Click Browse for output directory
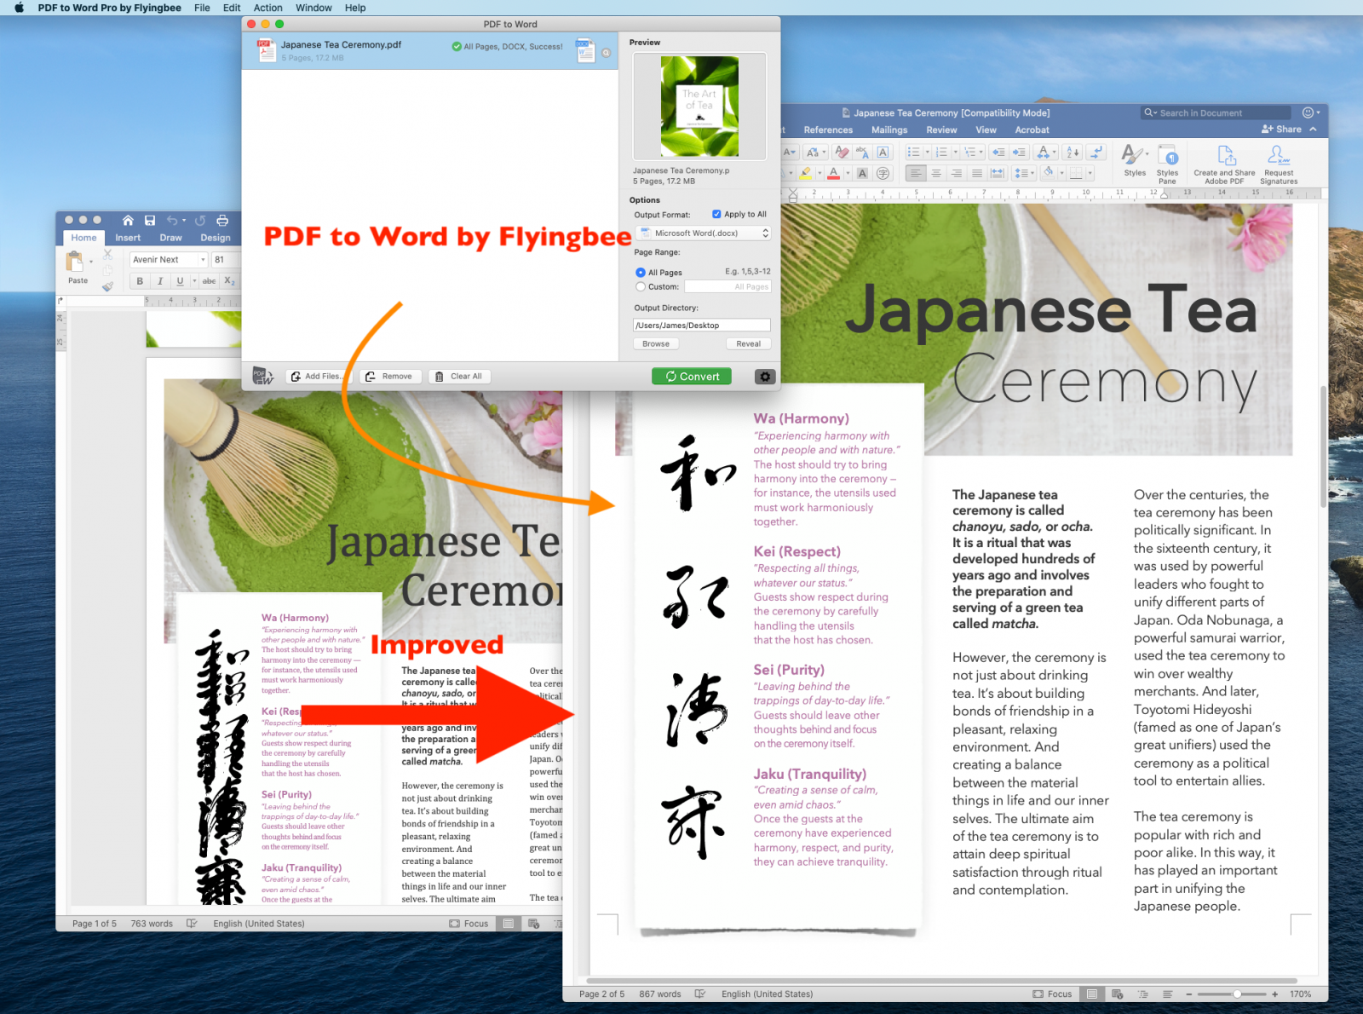 [x=656, y=343]
